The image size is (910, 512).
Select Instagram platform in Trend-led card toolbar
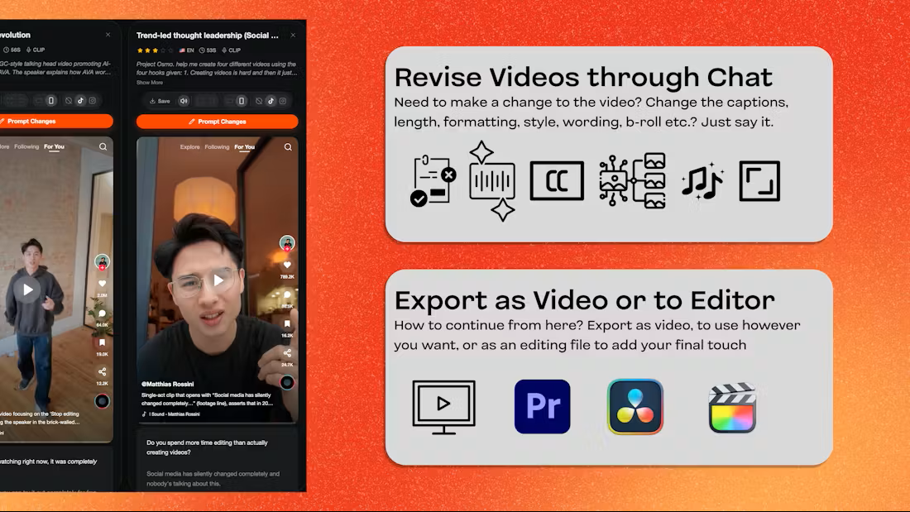pyautogui.click(x=283, y=101)
